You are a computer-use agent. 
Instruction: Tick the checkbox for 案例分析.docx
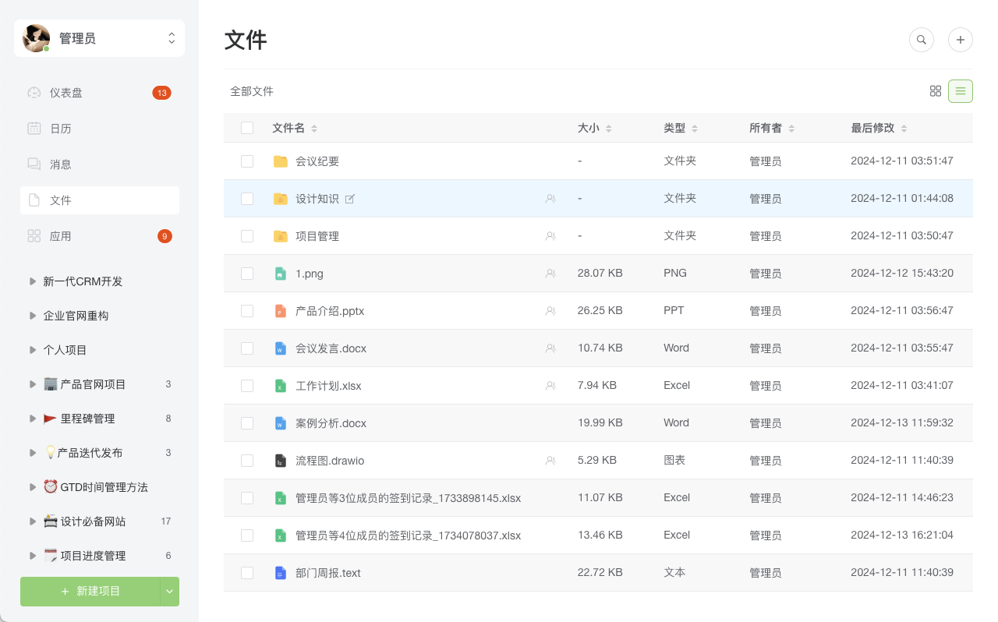(x=247, y=423)
